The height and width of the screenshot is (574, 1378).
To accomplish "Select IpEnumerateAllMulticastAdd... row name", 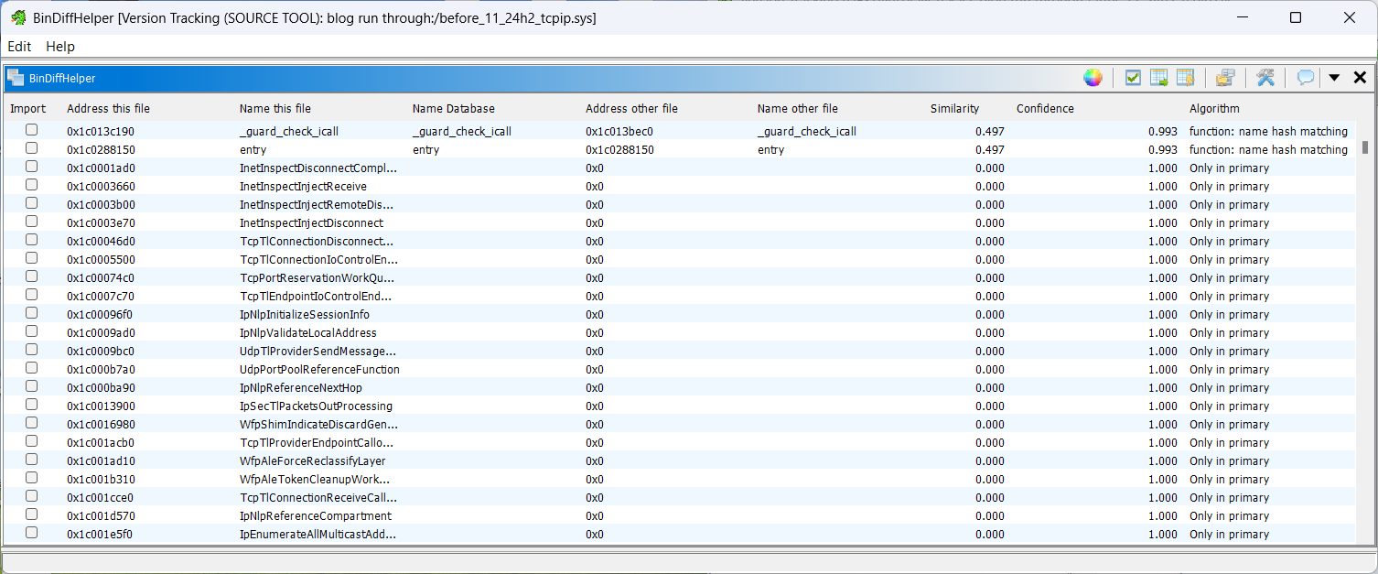I will click(x=318, y=535).
